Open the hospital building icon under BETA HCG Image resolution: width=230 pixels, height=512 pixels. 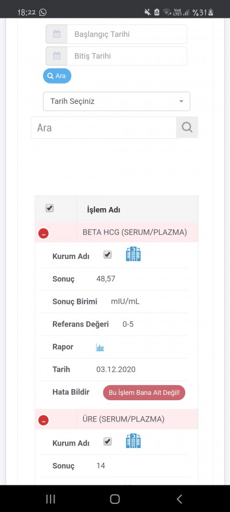[133, 254]
